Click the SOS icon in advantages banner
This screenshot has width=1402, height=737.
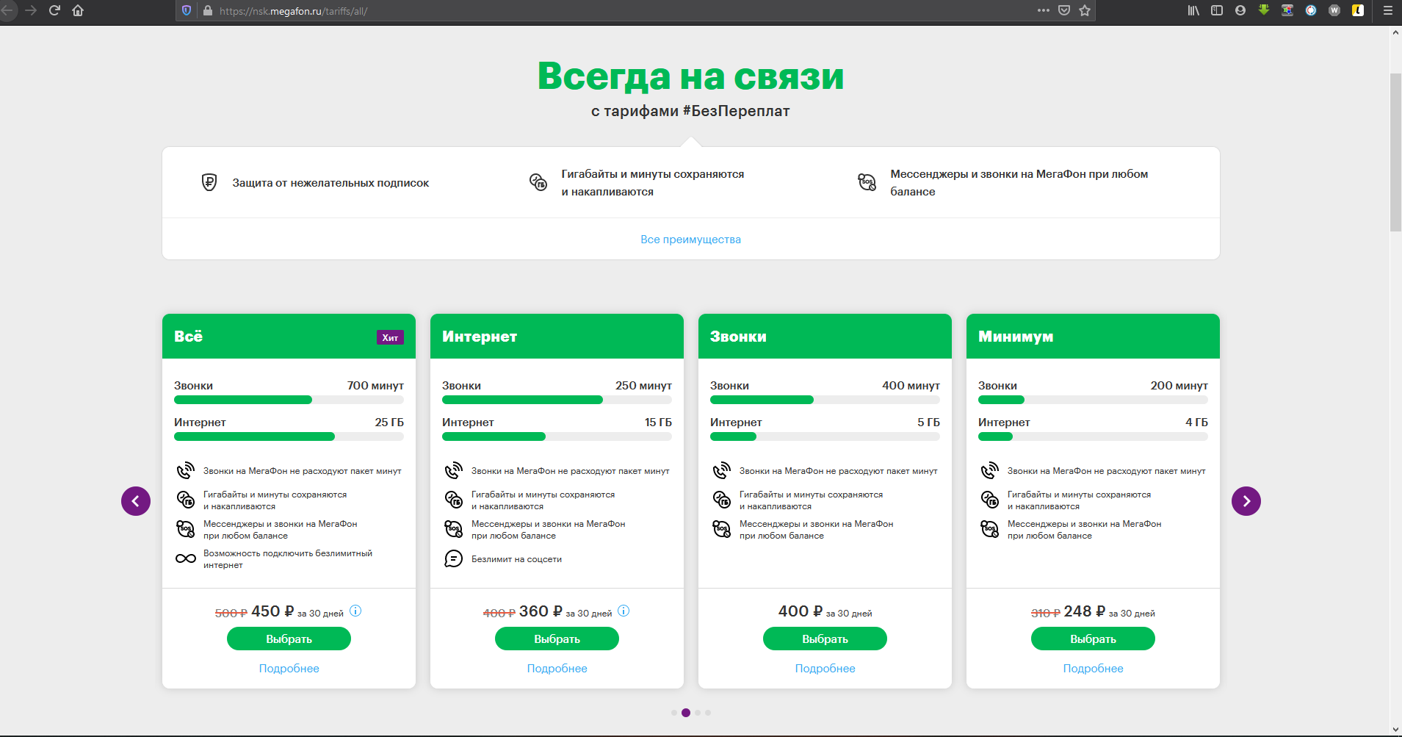coord(867,182)
